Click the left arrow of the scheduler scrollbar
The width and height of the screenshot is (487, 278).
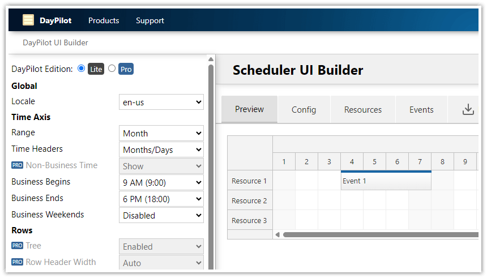pyautogui.click(x=277, y=235)
